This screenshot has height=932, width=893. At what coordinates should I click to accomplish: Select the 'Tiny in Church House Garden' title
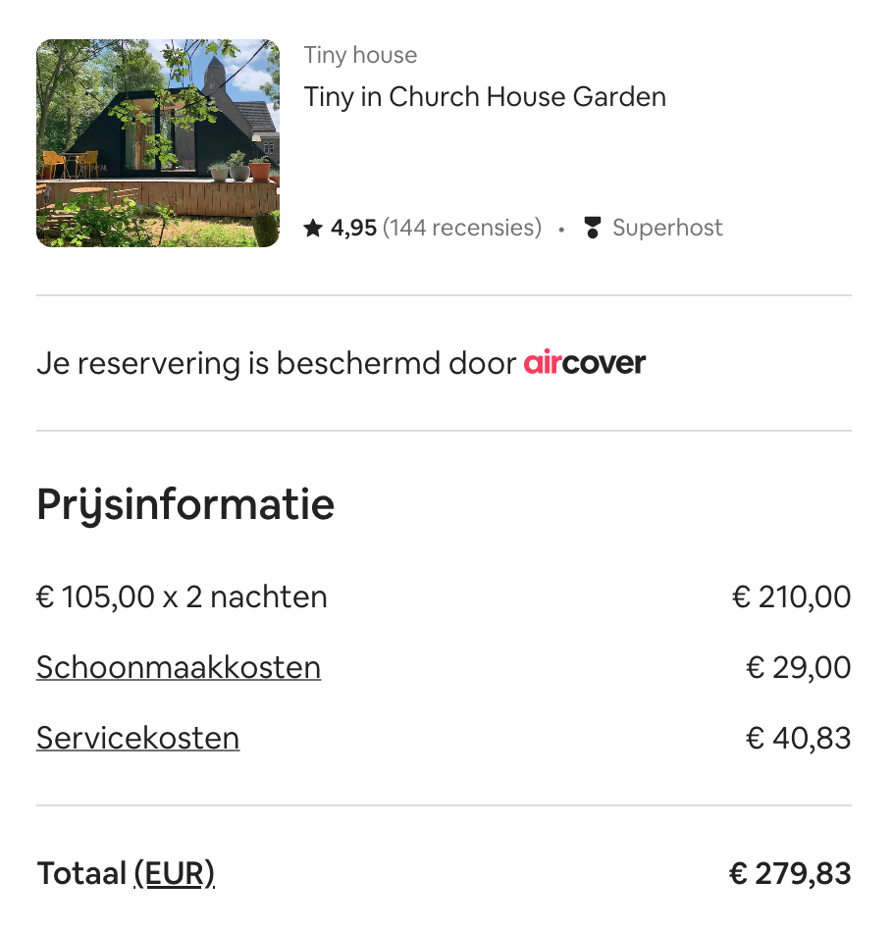[x=485, y=97]
